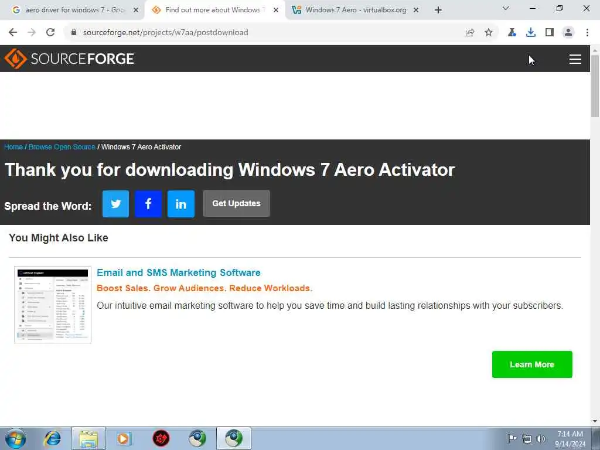Click the marketing software thumbnail image

[53, 305]
